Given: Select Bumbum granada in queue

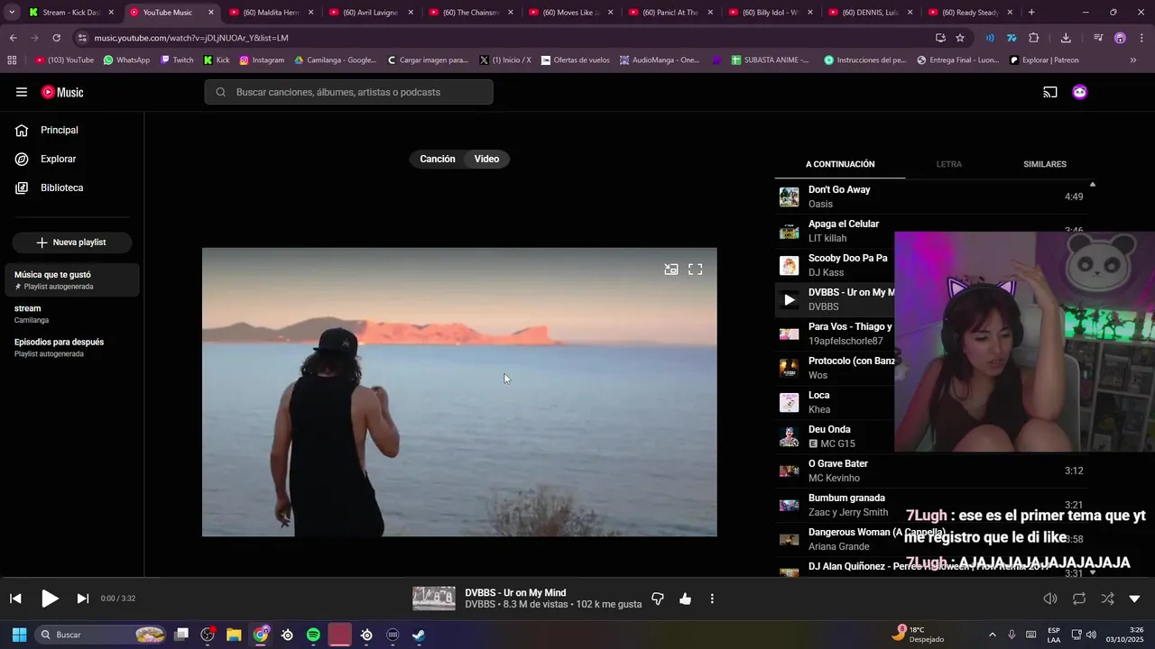Looking at the screenshot, I should [x=931, y=505].
